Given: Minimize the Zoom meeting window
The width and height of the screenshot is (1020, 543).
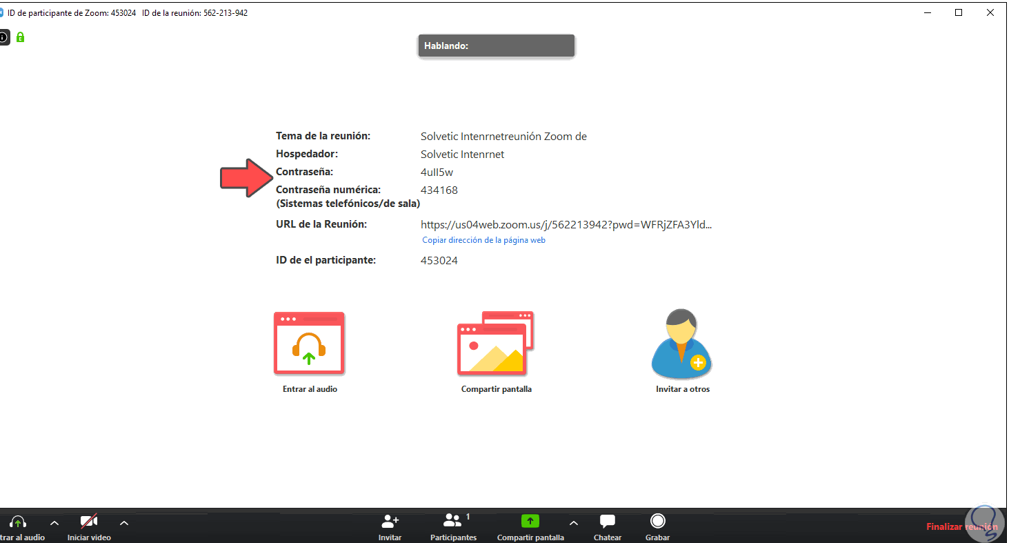Looking at the screenshot, I should pyautogui.click(x=926, y=12).
